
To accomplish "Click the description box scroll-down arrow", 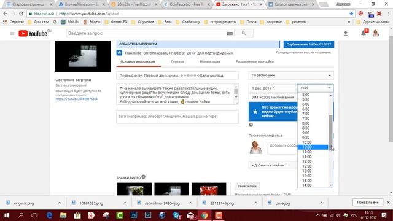I will [x=236, y=97].
